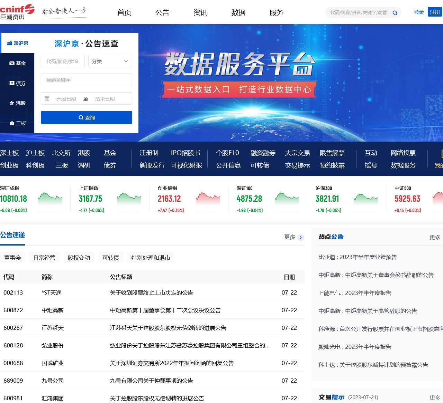Switch to the 港股 sidebar tab

pyautogui.click(x=17, y=103)
